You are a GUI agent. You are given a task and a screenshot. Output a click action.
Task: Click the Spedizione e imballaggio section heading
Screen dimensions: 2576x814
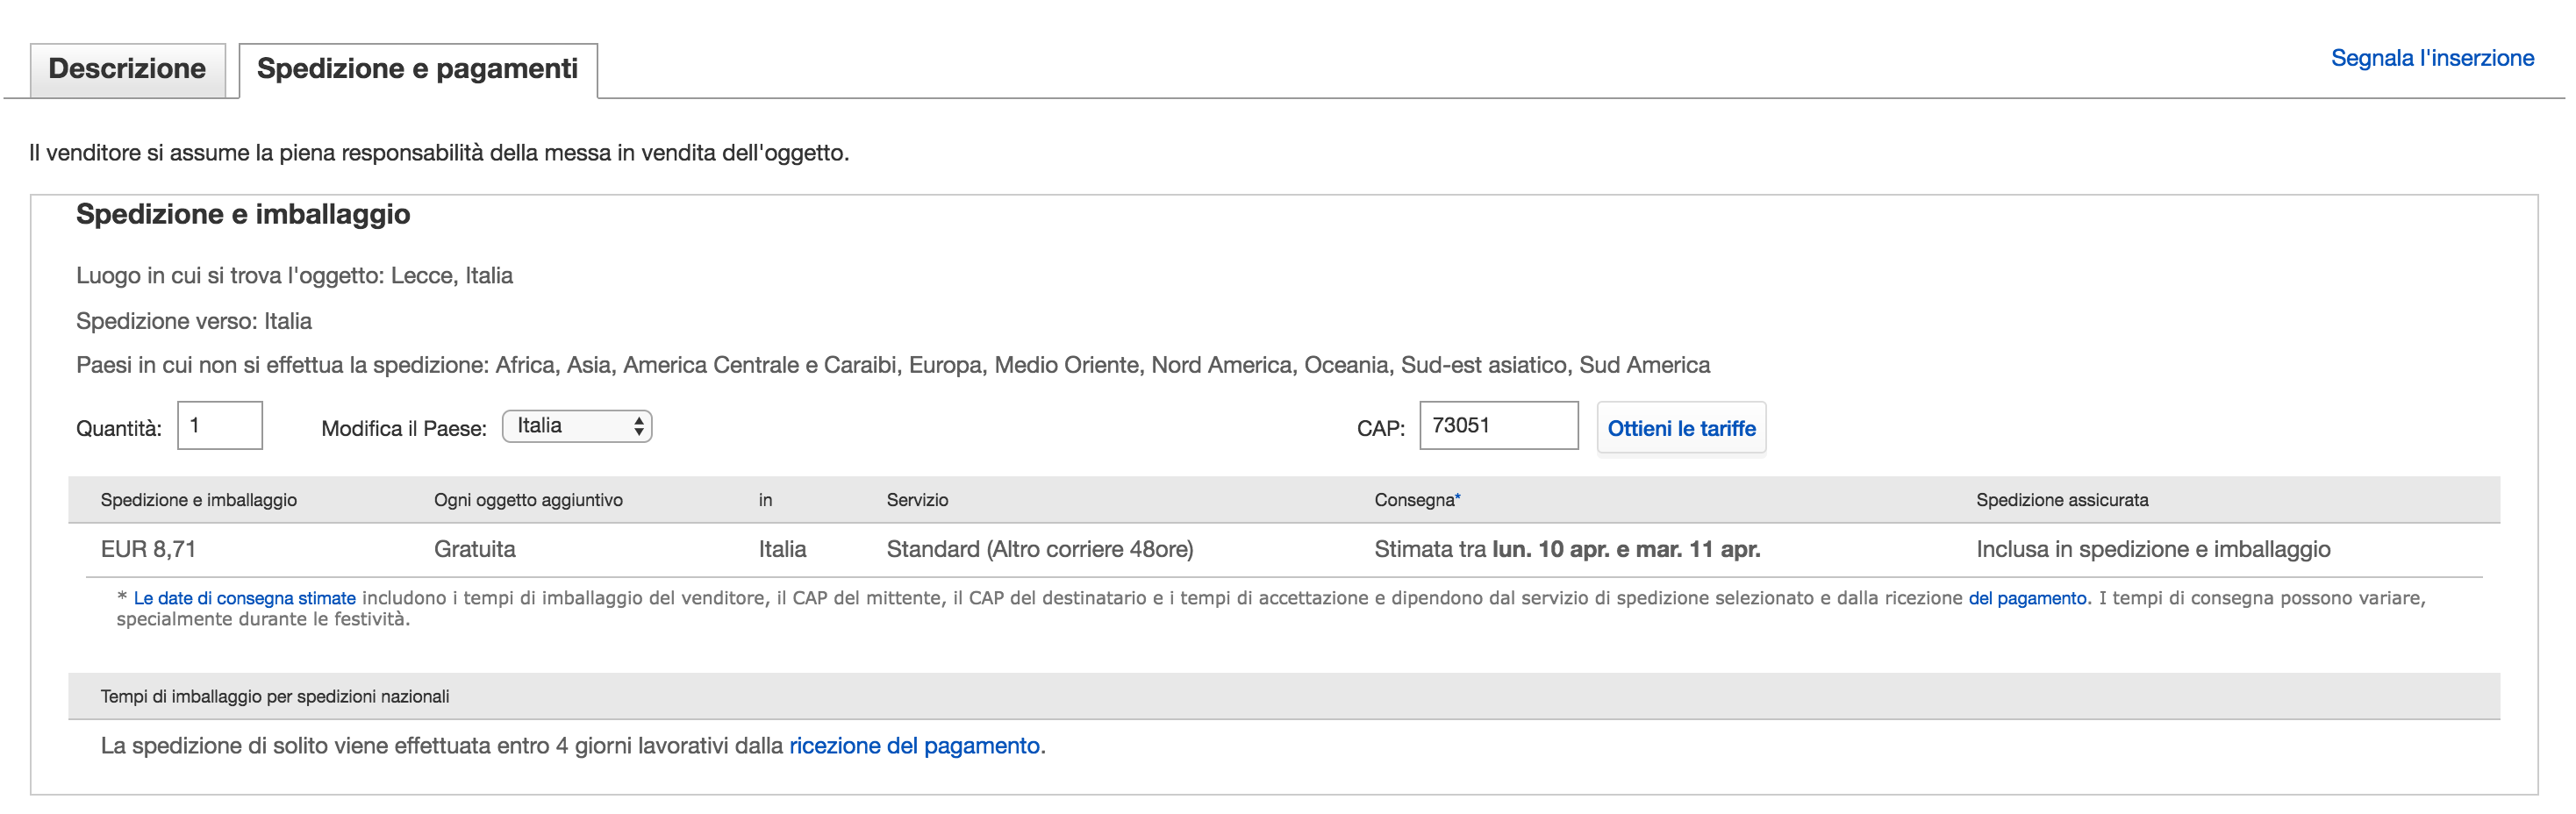[243, 214]
